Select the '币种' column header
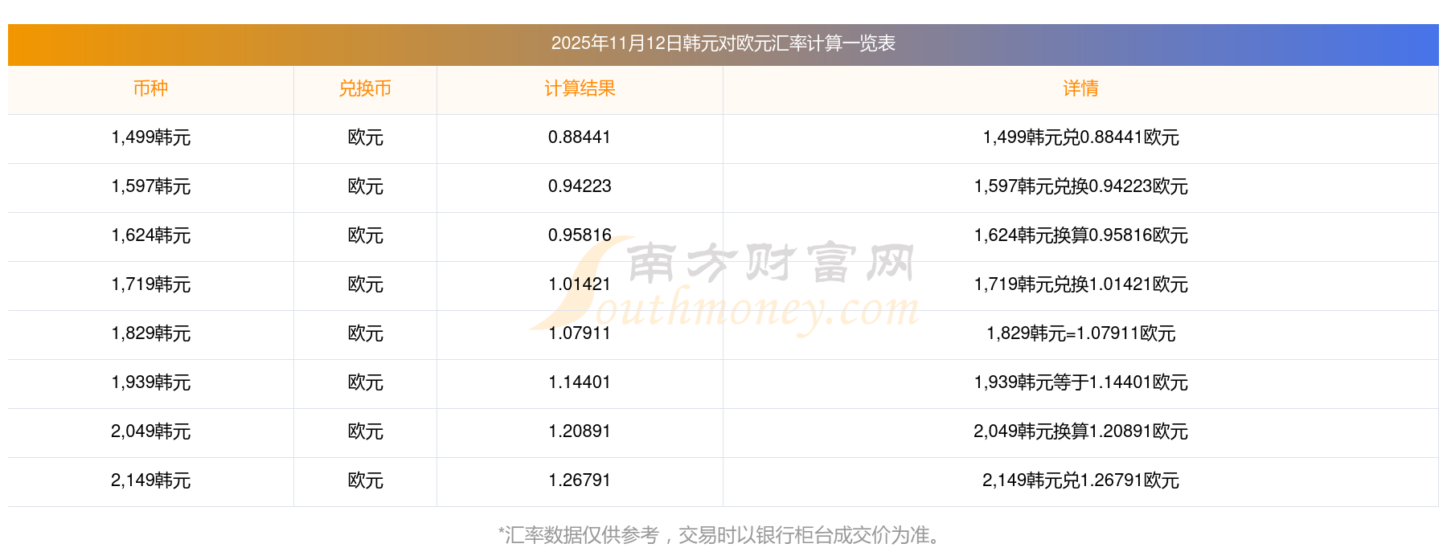1447x560 pixels. pyautogui.click(x=150, y=88)
